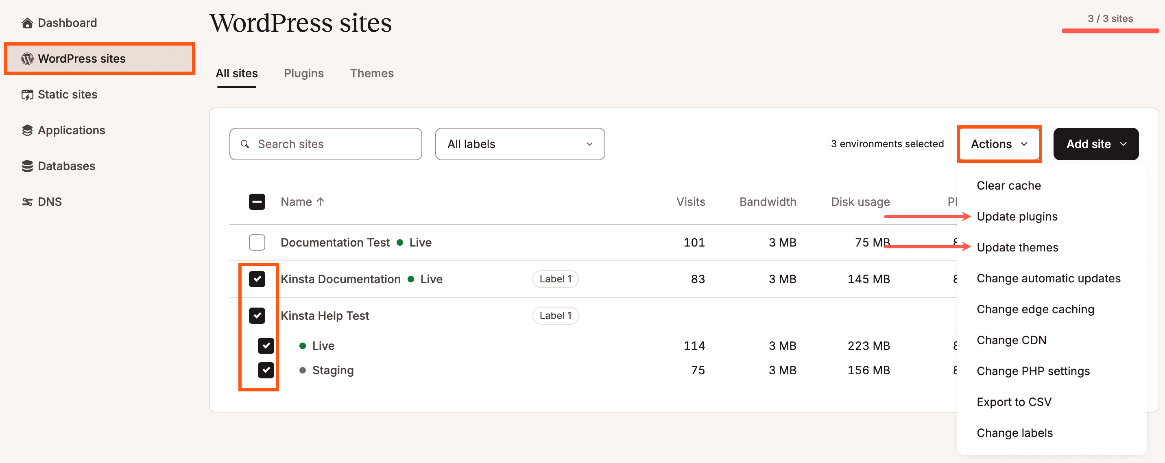
Task: Toggle checkbox for Kinsta Documentation site
Action: (x=257, y=279)
